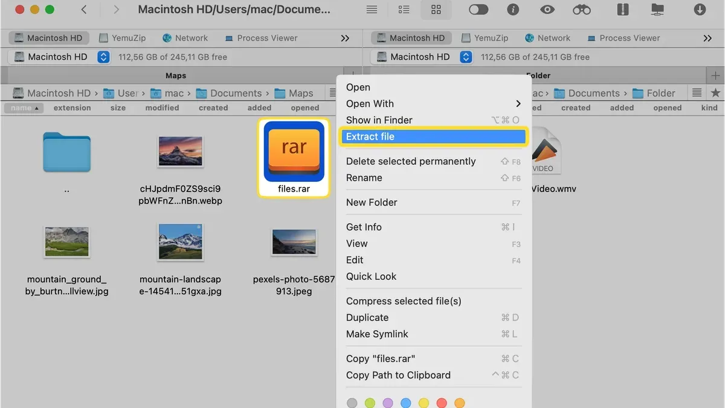Select the mountain_ground_by_burtn jpg file
This screenshot has width=725, height=408.
pyautogui.click(x=66, y=242)
